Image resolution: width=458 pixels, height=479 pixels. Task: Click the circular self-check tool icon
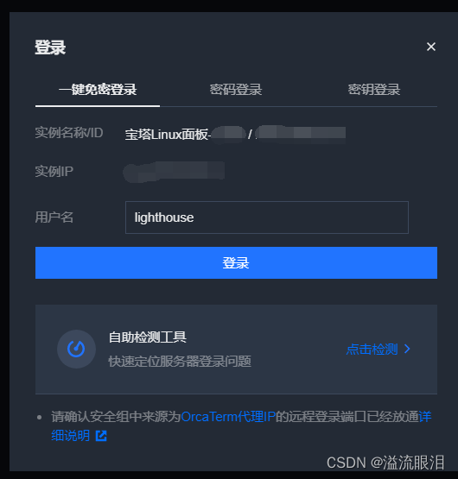76,349
